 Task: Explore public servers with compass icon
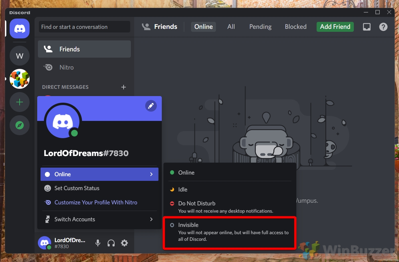[x=20, y=125]
